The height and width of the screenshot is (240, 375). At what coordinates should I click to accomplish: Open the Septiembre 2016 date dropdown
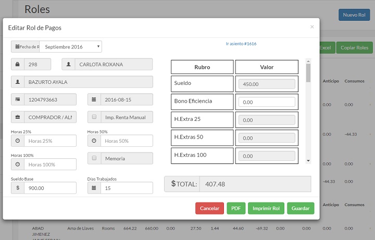pyautogui.click(x=70, y=47)
